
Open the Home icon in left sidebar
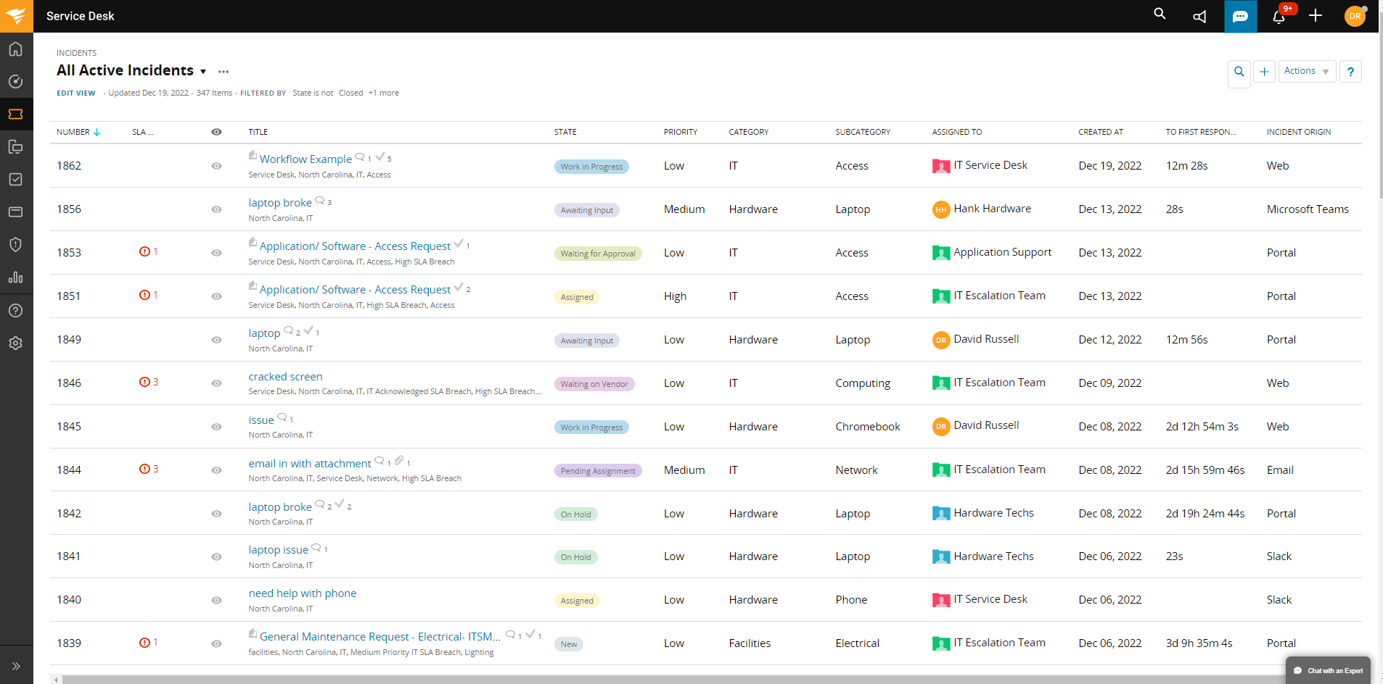(16, 49)
